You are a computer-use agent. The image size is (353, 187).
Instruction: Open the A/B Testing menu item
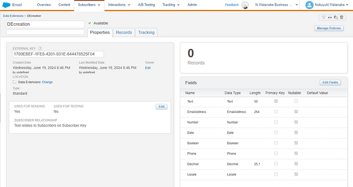click(146, 5)
